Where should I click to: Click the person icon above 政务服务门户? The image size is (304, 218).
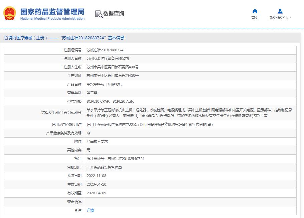point(280,11)
